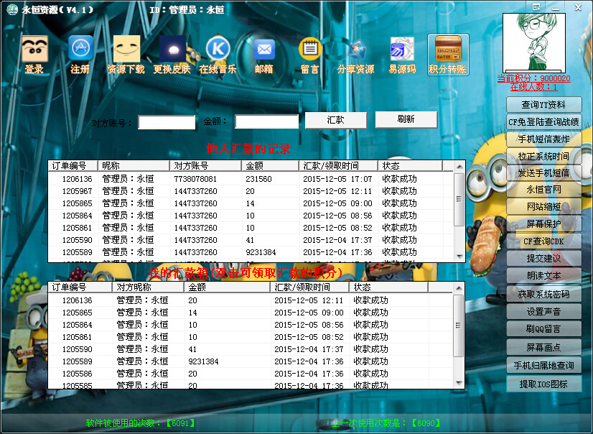Viewport: 593px width, 434px height.
Task: Select upper table row 1205967
Action: point(251,191)
